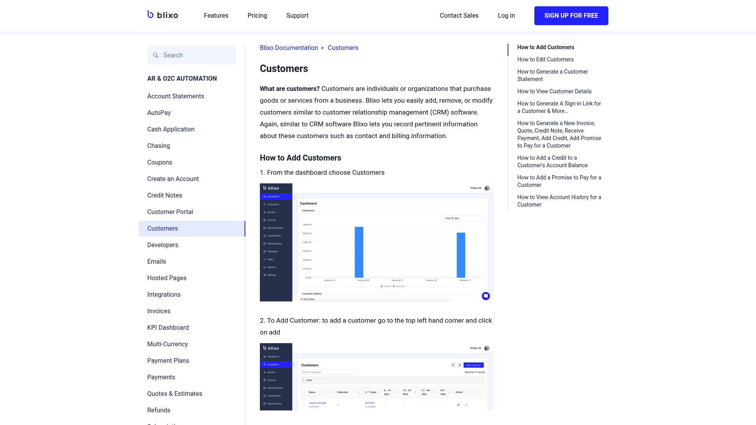
Task: Select Coupons in the sidebar
Action: (159, 163)
